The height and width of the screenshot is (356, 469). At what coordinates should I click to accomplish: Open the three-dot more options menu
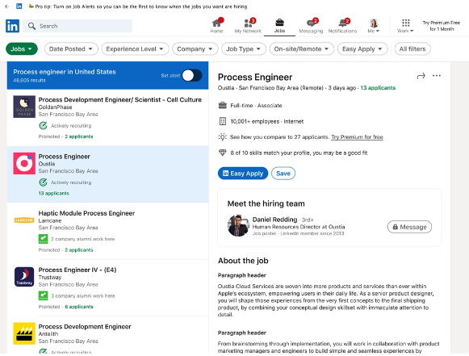pos(437,75)
